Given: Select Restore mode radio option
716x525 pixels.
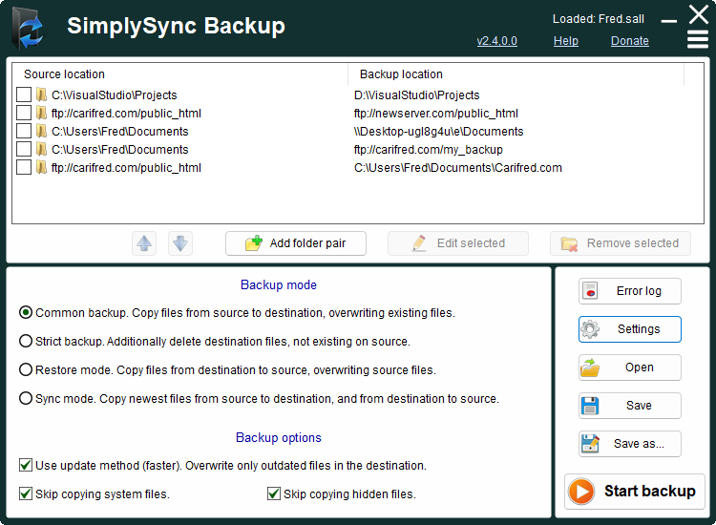Looking at the screenshot, I should tap(26, 370).
